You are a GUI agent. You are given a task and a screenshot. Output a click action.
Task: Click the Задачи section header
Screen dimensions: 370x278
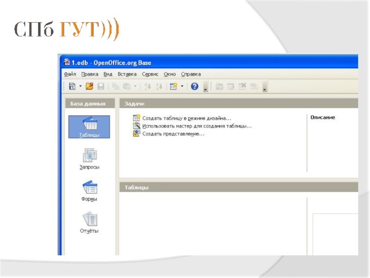click(x=239, y=103)
